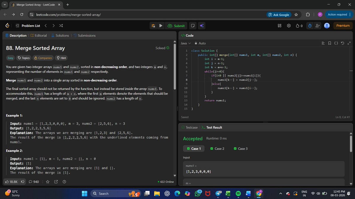The height and width of the screenshot is (199, 355).
Task: Open the Problem List panel
Action: tap(28, 26)
